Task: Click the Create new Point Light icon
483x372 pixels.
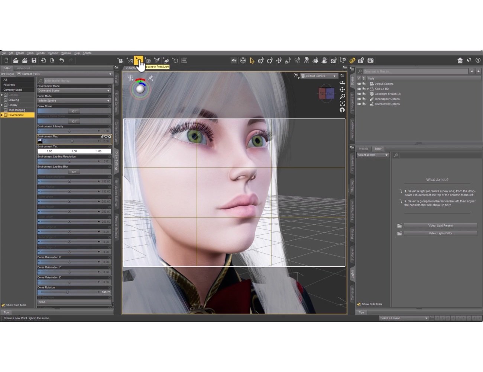Action: (x=138, y=60)
